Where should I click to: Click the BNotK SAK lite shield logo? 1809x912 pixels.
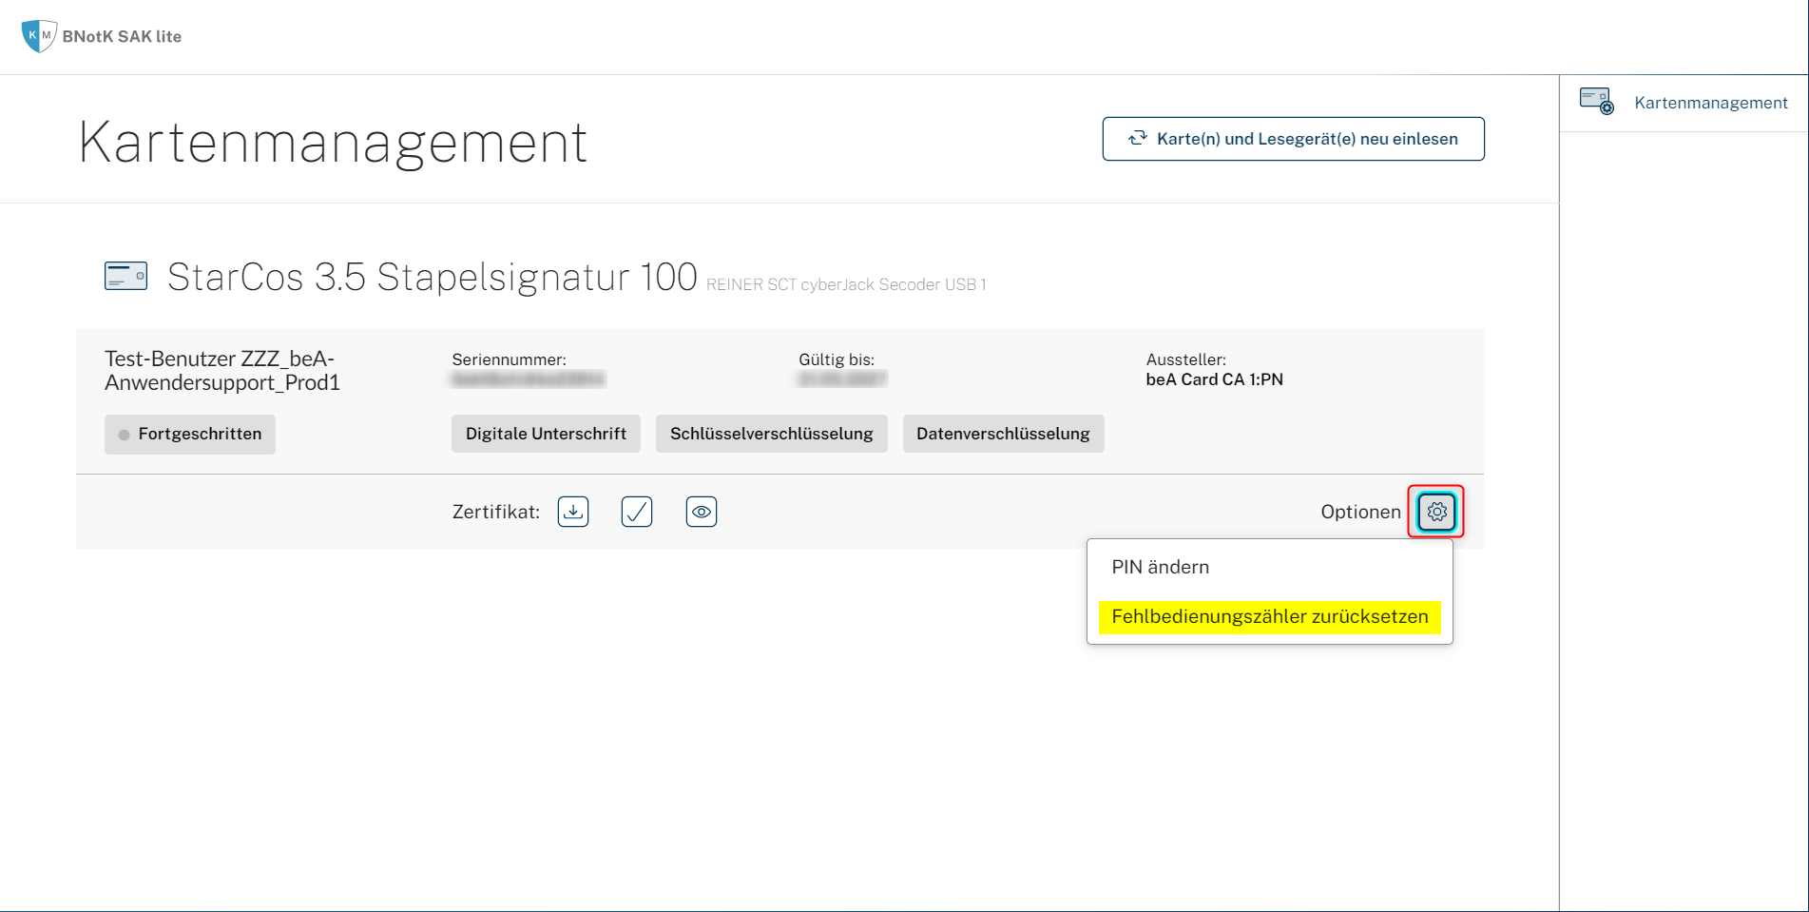pyautogui.click(x=39, y=36)
